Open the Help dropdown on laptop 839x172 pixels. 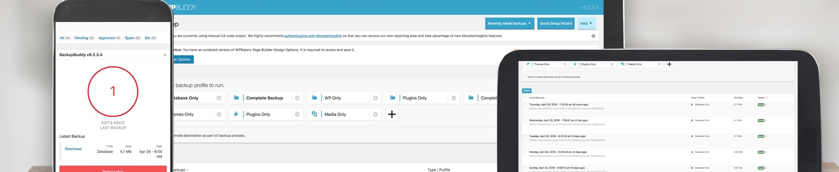[x=586, y=23]
